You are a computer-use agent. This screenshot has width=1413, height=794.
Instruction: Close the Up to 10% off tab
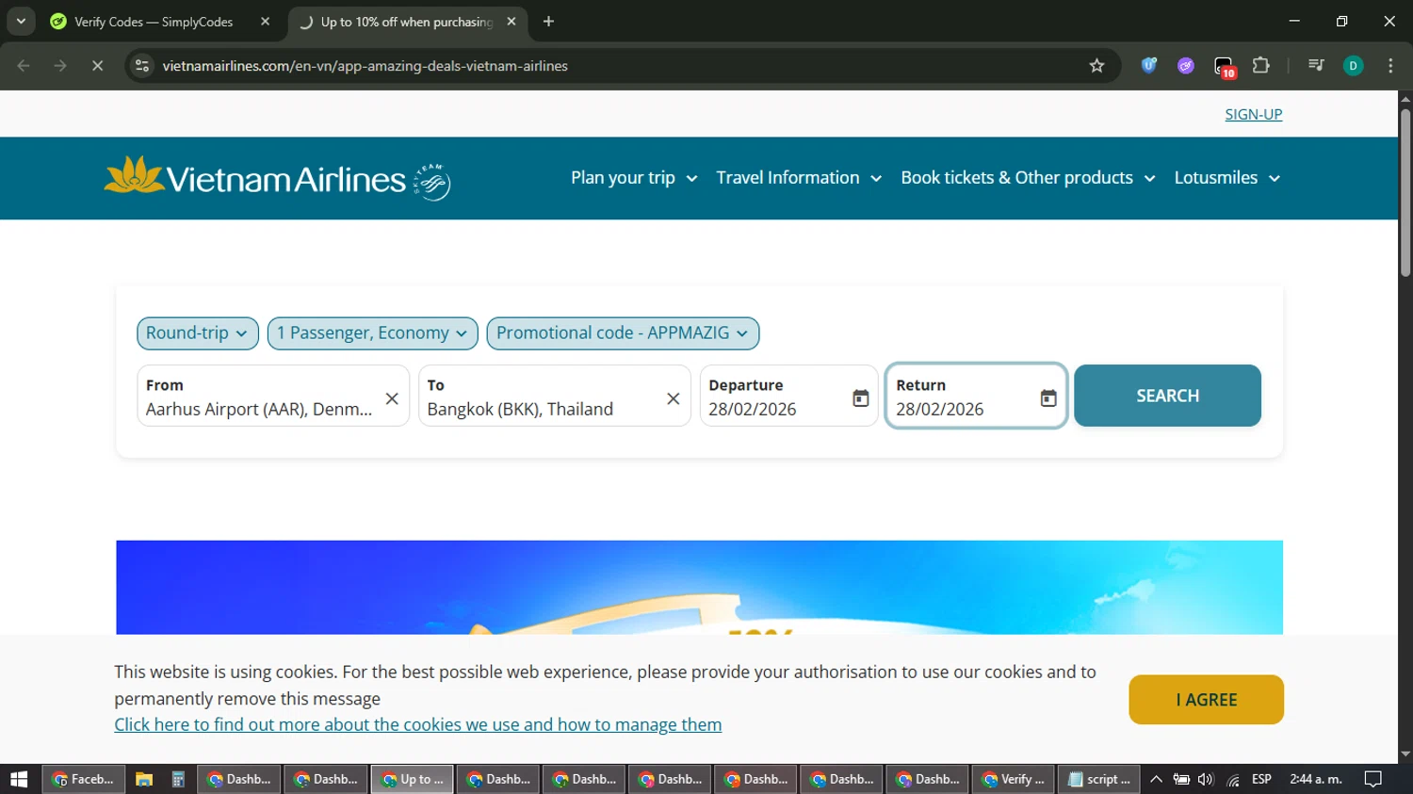point(512,22)
